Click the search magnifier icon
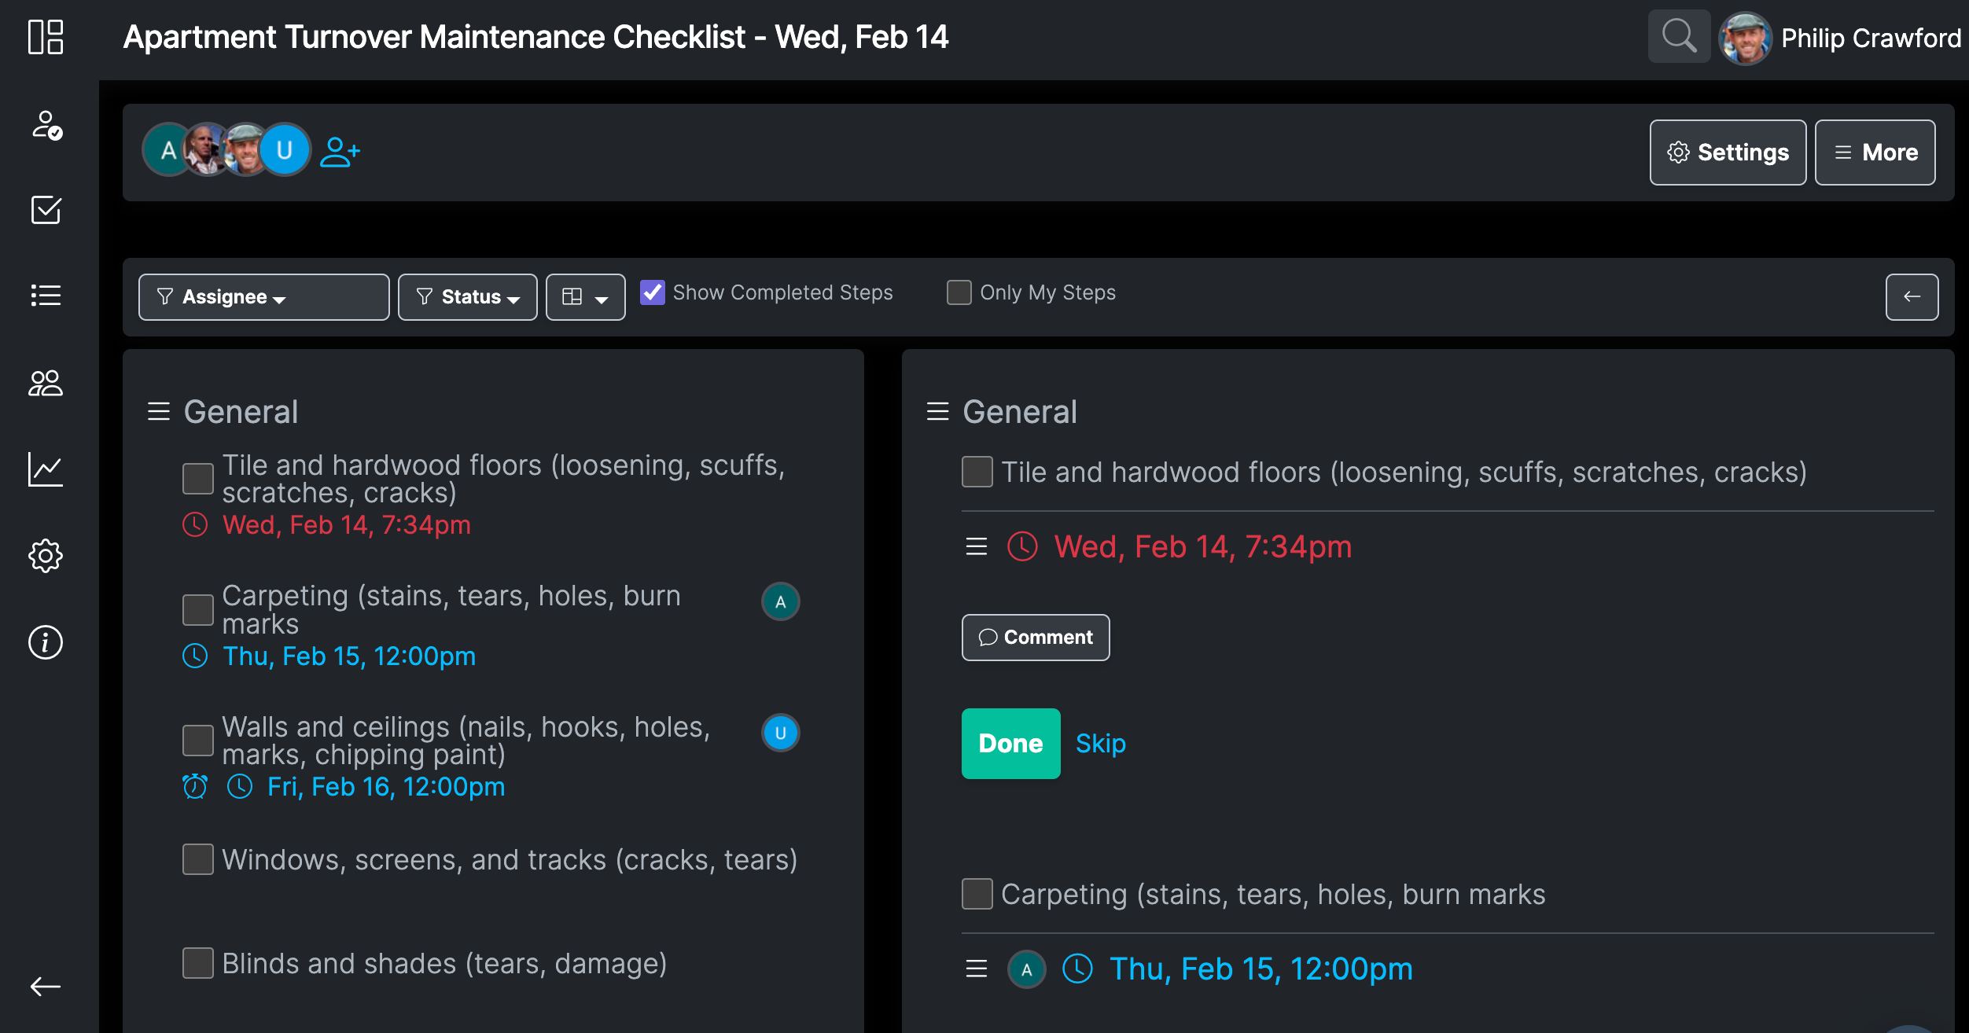 pos(1678,36)
